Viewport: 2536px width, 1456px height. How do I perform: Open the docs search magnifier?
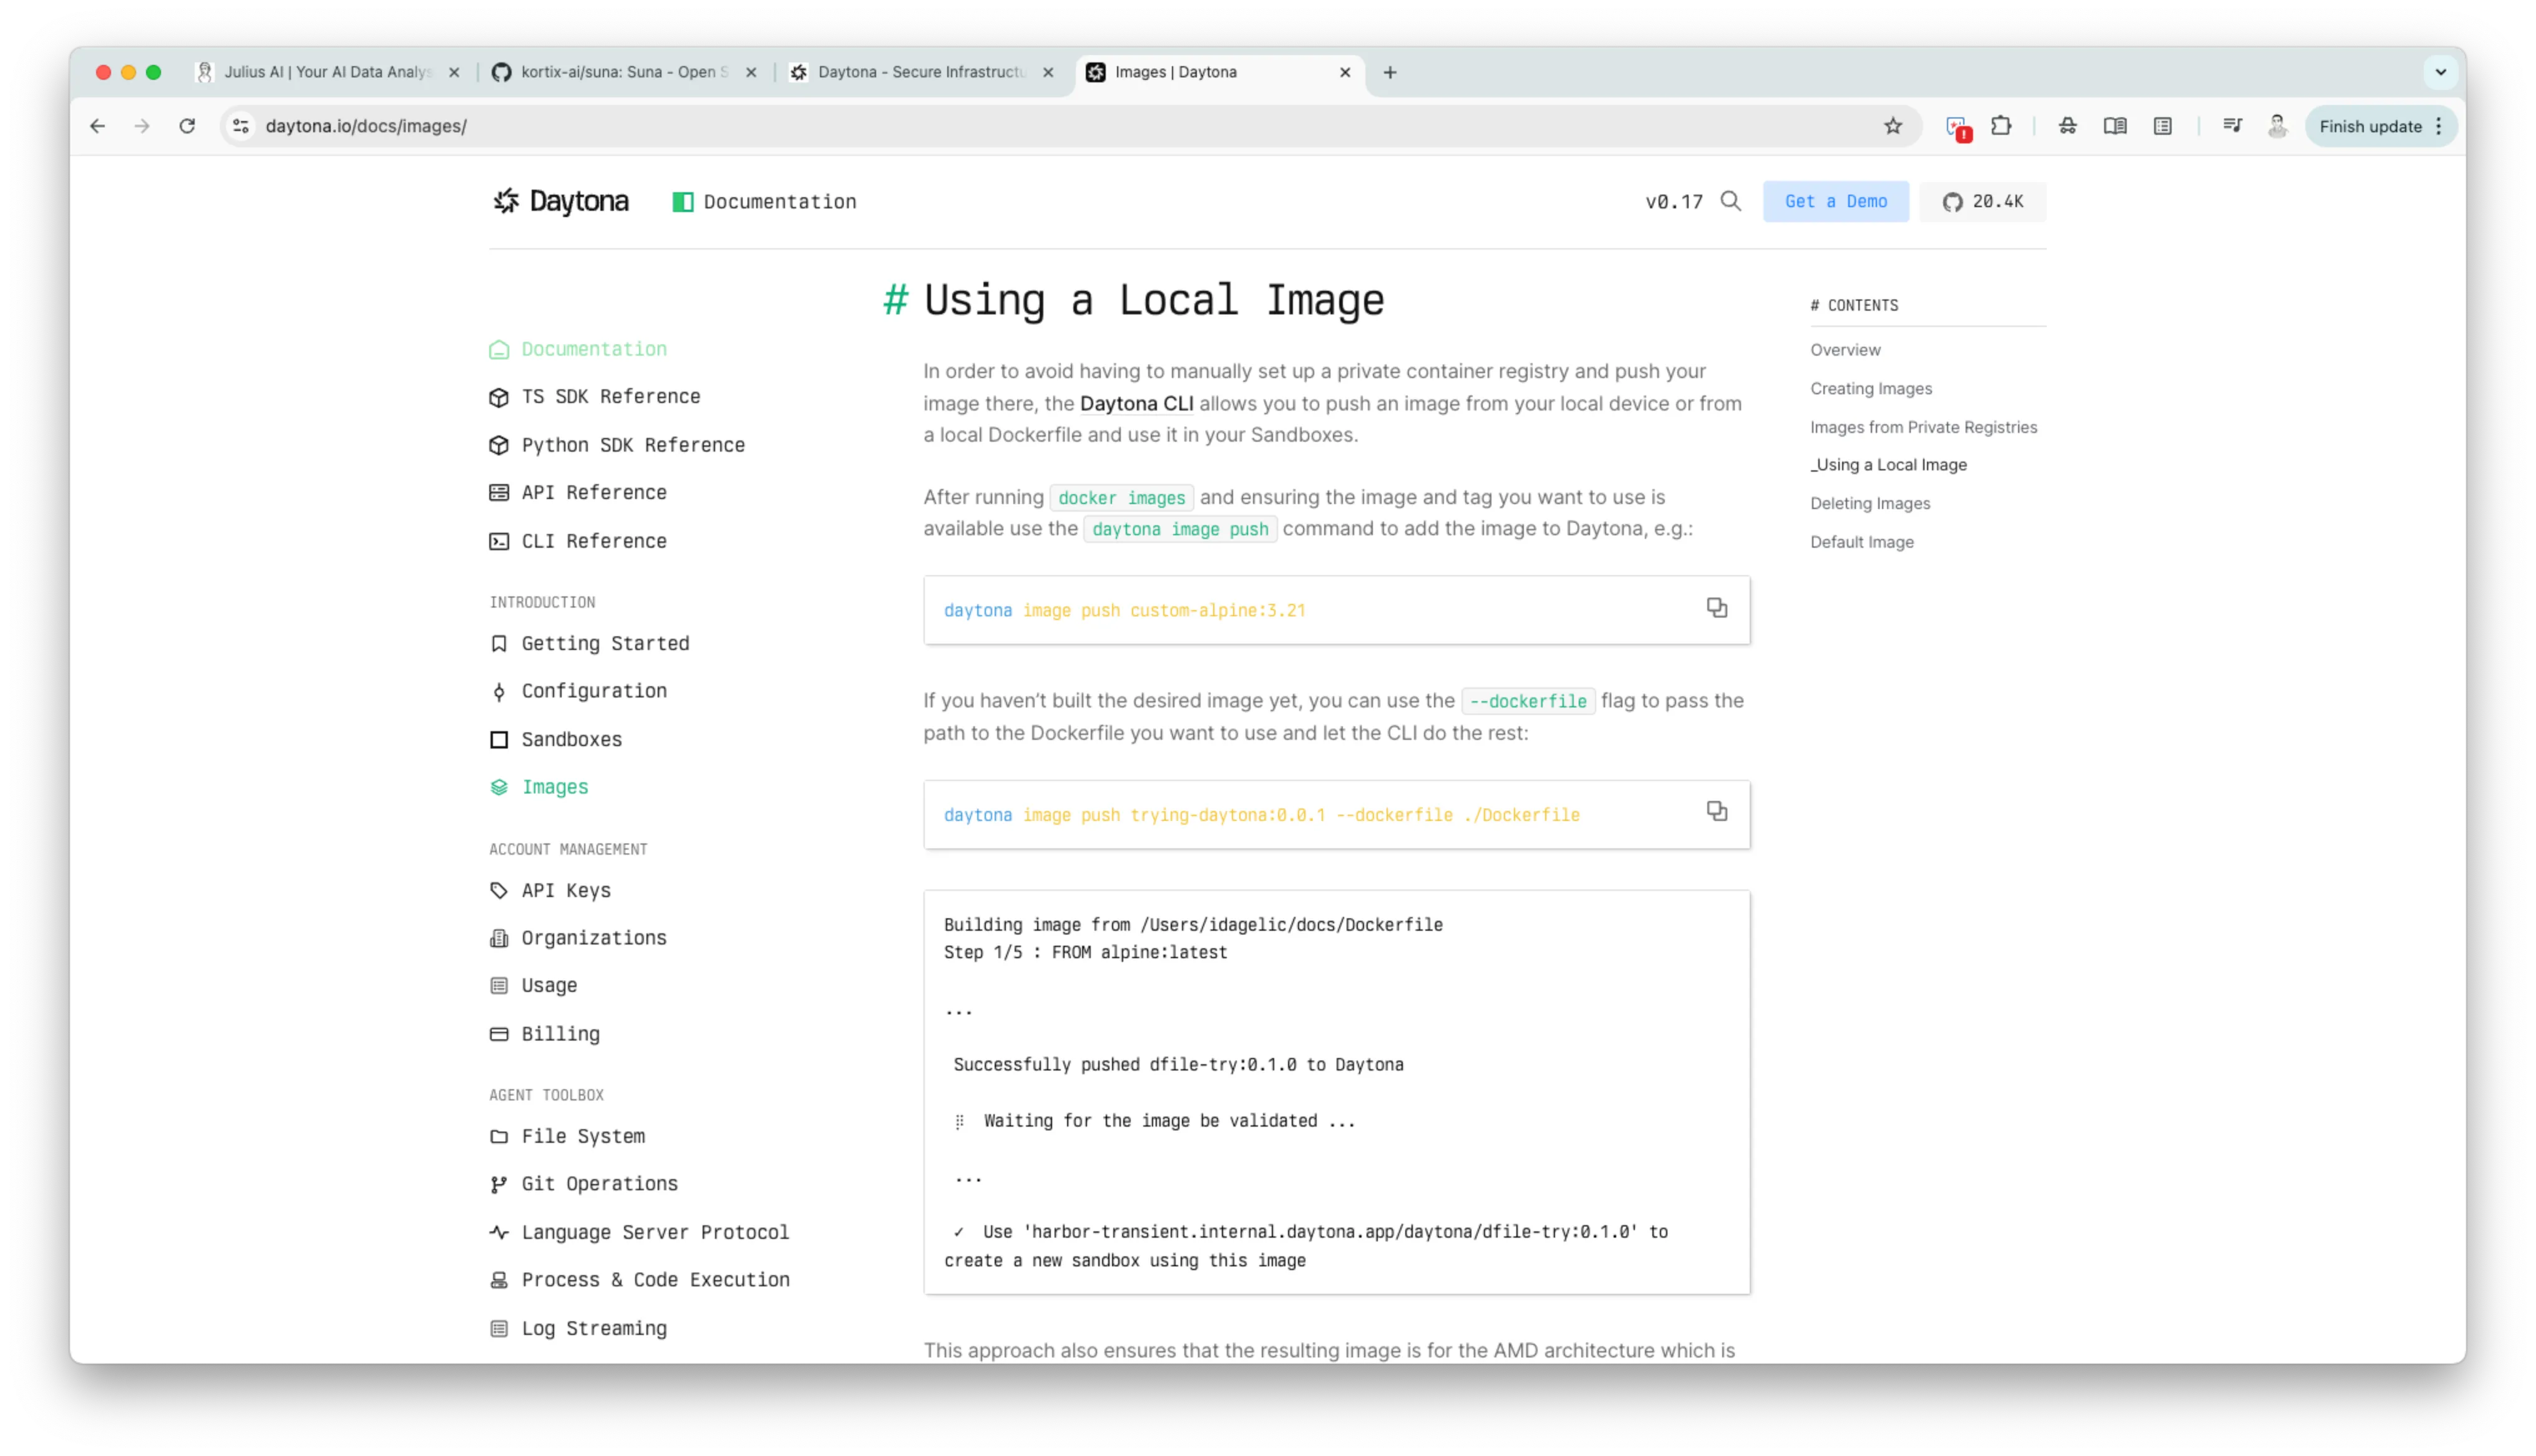pyautogui.click(x=1730, y=201)
